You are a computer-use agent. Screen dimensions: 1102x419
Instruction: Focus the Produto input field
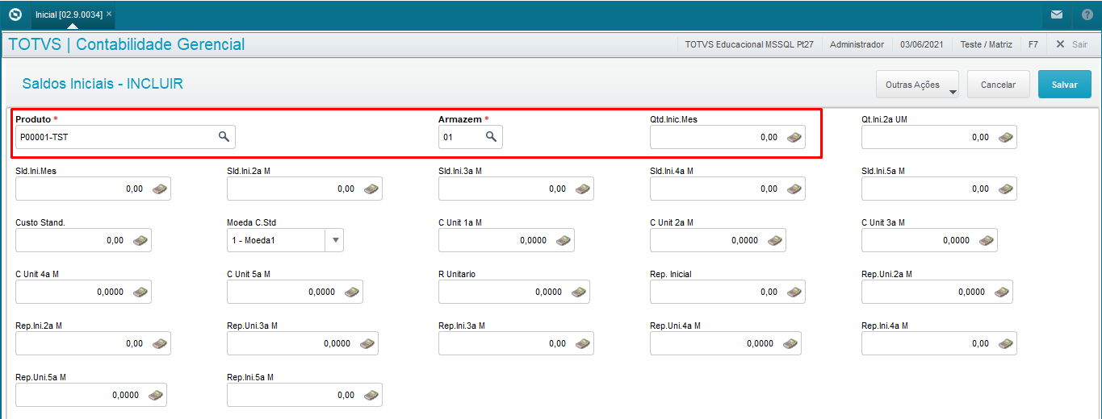click(125, 137)
